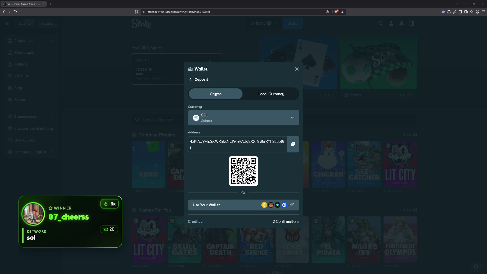Open the notifications bell

click(x=402, y=23)
